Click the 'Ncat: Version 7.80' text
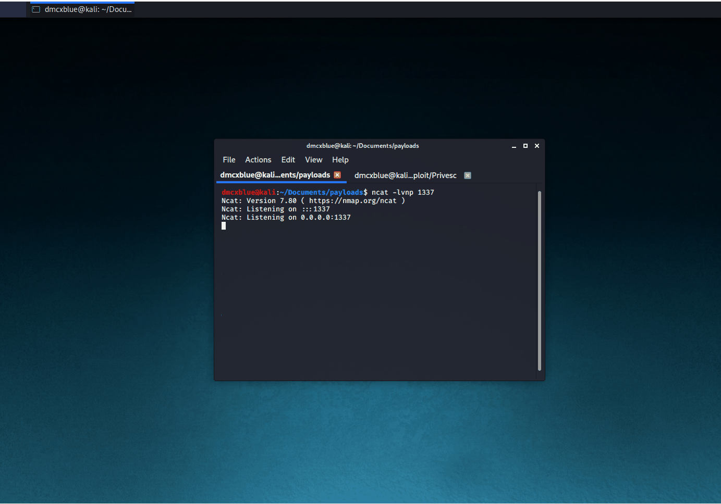Viewport: 721px width, 504px height. point(259,200)
